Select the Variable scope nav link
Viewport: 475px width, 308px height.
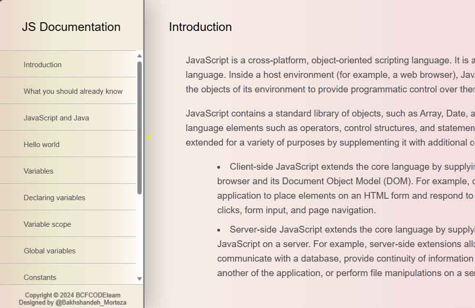(47, 224)
